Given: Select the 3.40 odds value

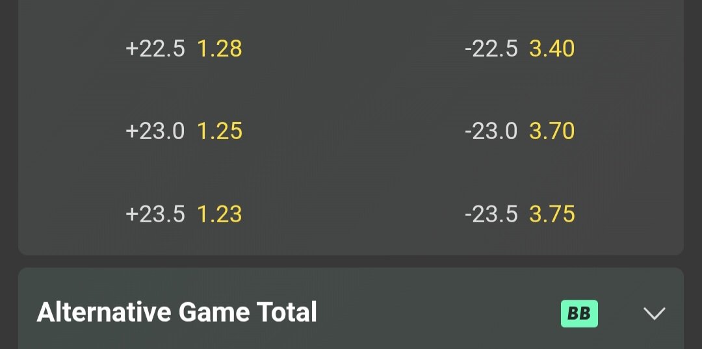Looking at the screenshot, I should [552, 49].
